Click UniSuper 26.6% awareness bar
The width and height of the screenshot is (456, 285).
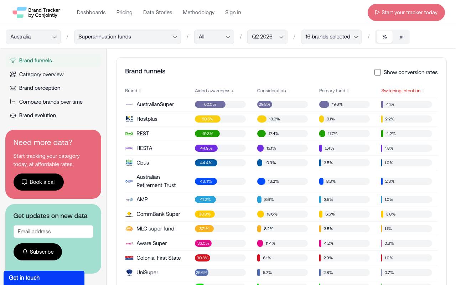point(202,273)
